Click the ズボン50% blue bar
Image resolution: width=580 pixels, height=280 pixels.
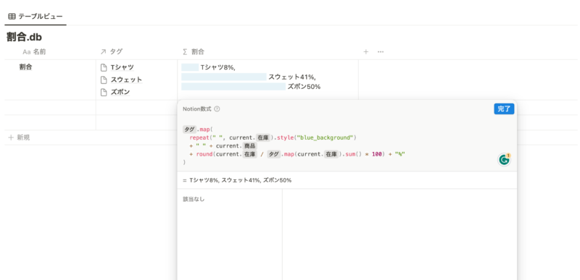(x=233, y=87)
